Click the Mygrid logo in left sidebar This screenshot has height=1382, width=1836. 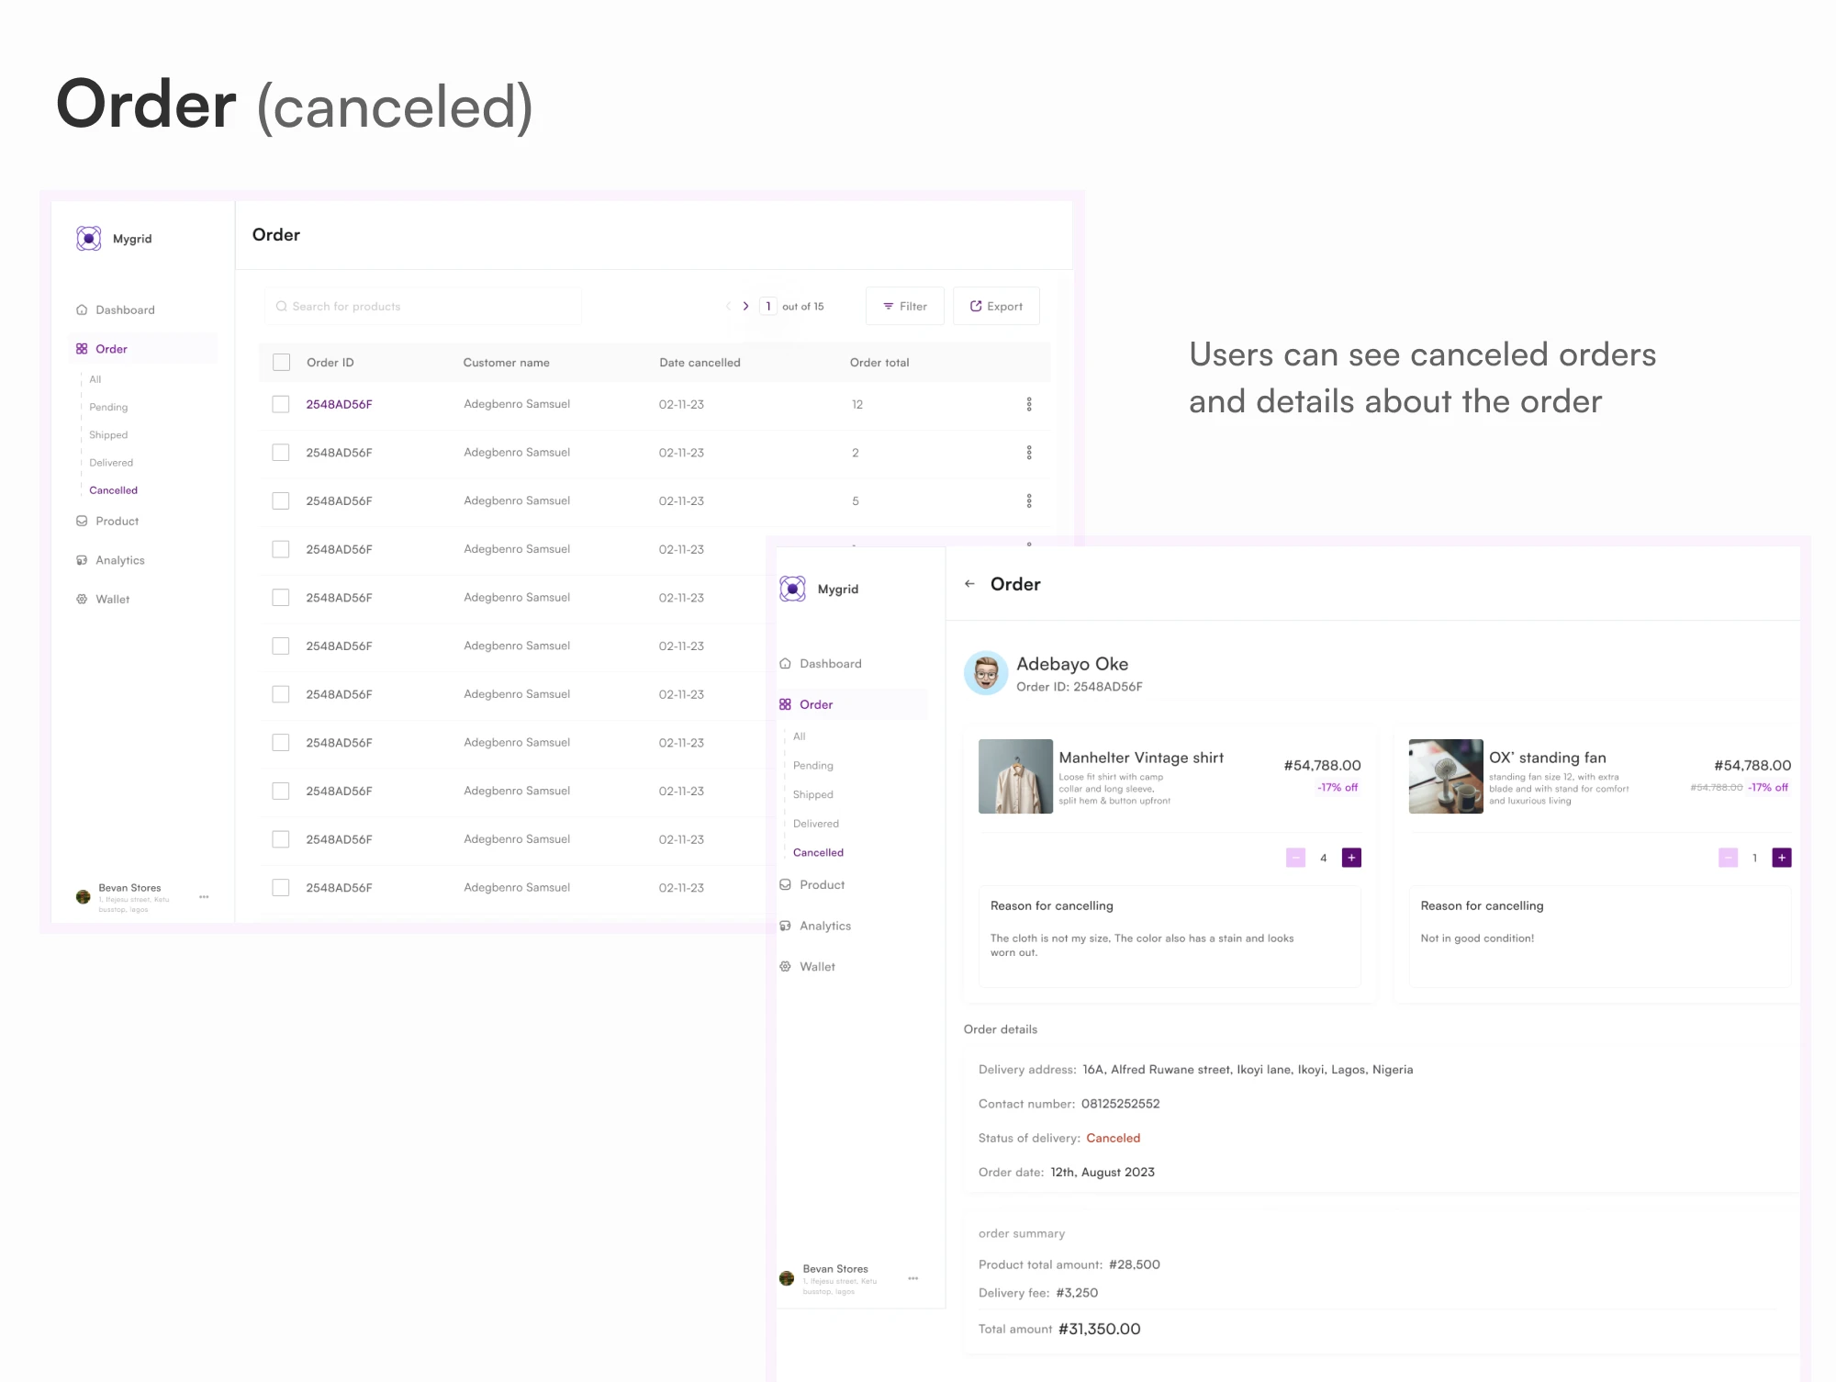tap(89, 239)
